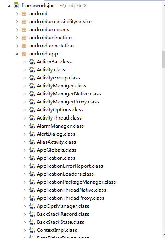Click the class file icon beside AlertDialog.class

coord(32,134)
